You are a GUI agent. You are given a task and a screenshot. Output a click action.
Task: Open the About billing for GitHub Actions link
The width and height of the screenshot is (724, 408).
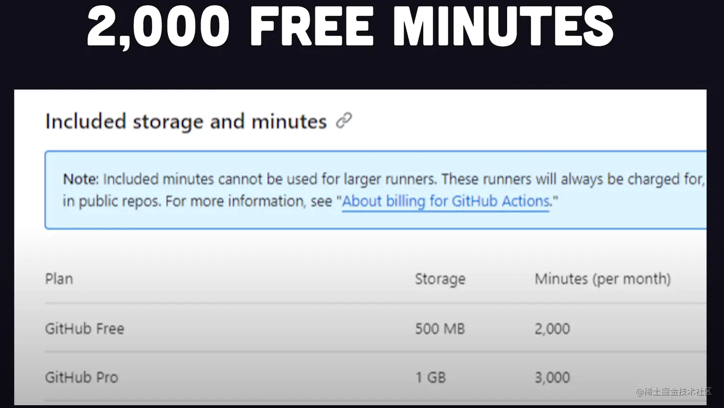445,201
